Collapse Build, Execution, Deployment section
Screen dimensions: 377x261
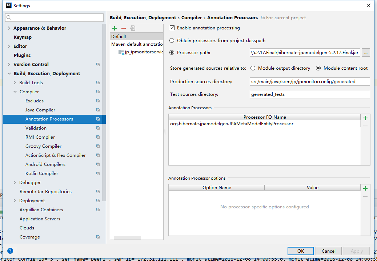tap(9, 73)
